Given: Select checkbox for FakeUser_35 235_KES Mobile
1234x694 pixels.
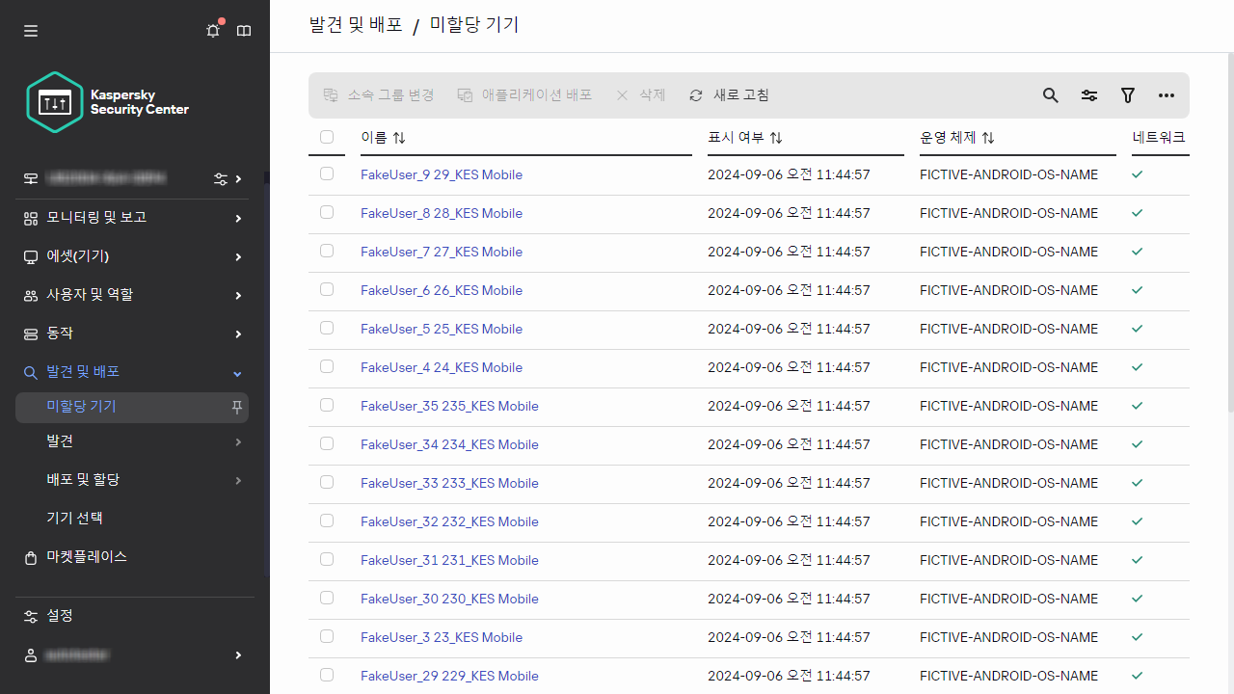Looking at the screenshot, I should click(327, 405).
